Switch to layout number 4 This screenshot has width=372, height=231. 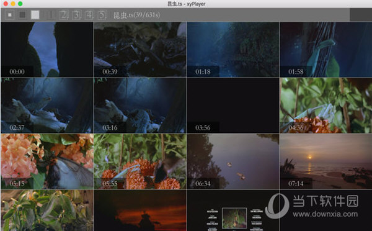pyautogui.click(x=89, y=15)
